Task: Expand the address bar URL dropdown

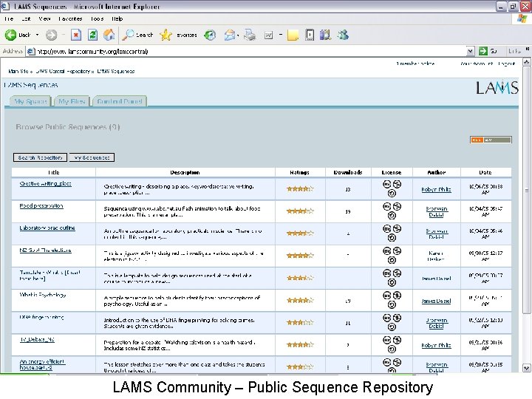Action: tap(470, 51)
